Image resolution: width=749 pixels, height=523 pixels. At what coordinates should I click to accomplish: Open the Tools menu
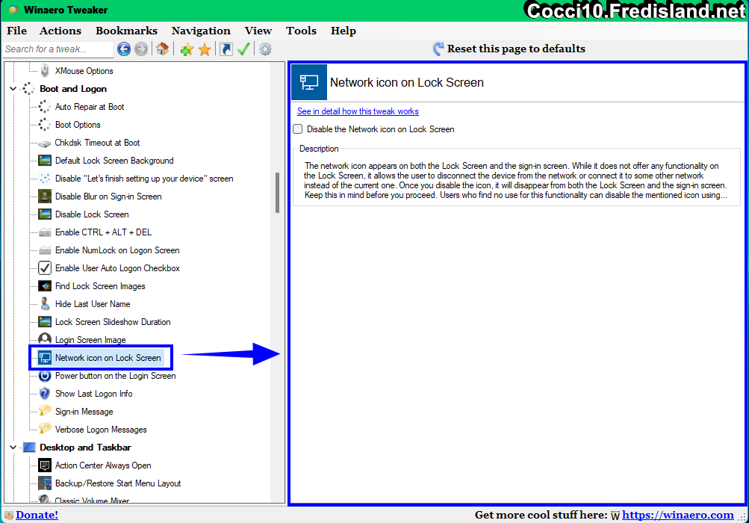point(301,31)
